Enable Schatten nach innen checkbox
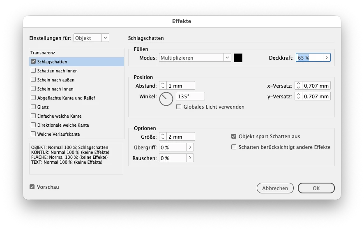364x230 pixels. (x=33, y=70)
